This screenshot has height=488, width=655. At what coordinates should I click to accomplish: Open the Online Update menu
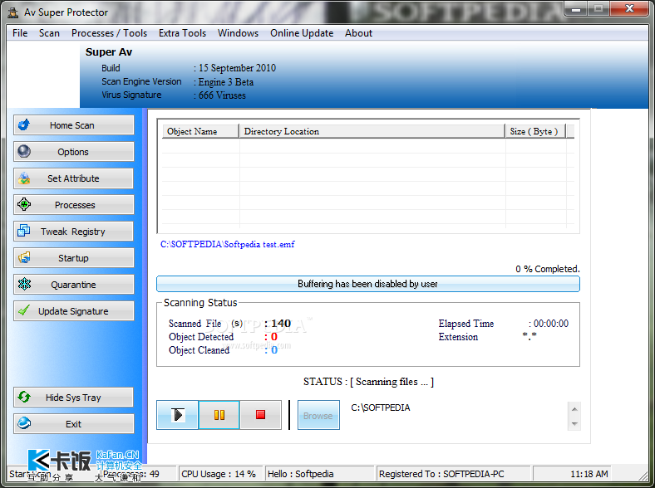pyautogui.click(x=302, y=33)
